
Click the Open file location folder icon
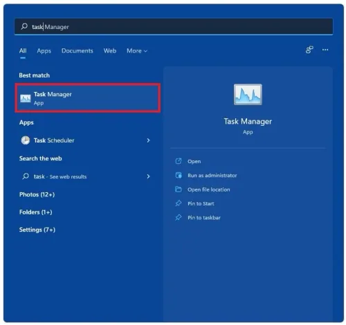179,189
